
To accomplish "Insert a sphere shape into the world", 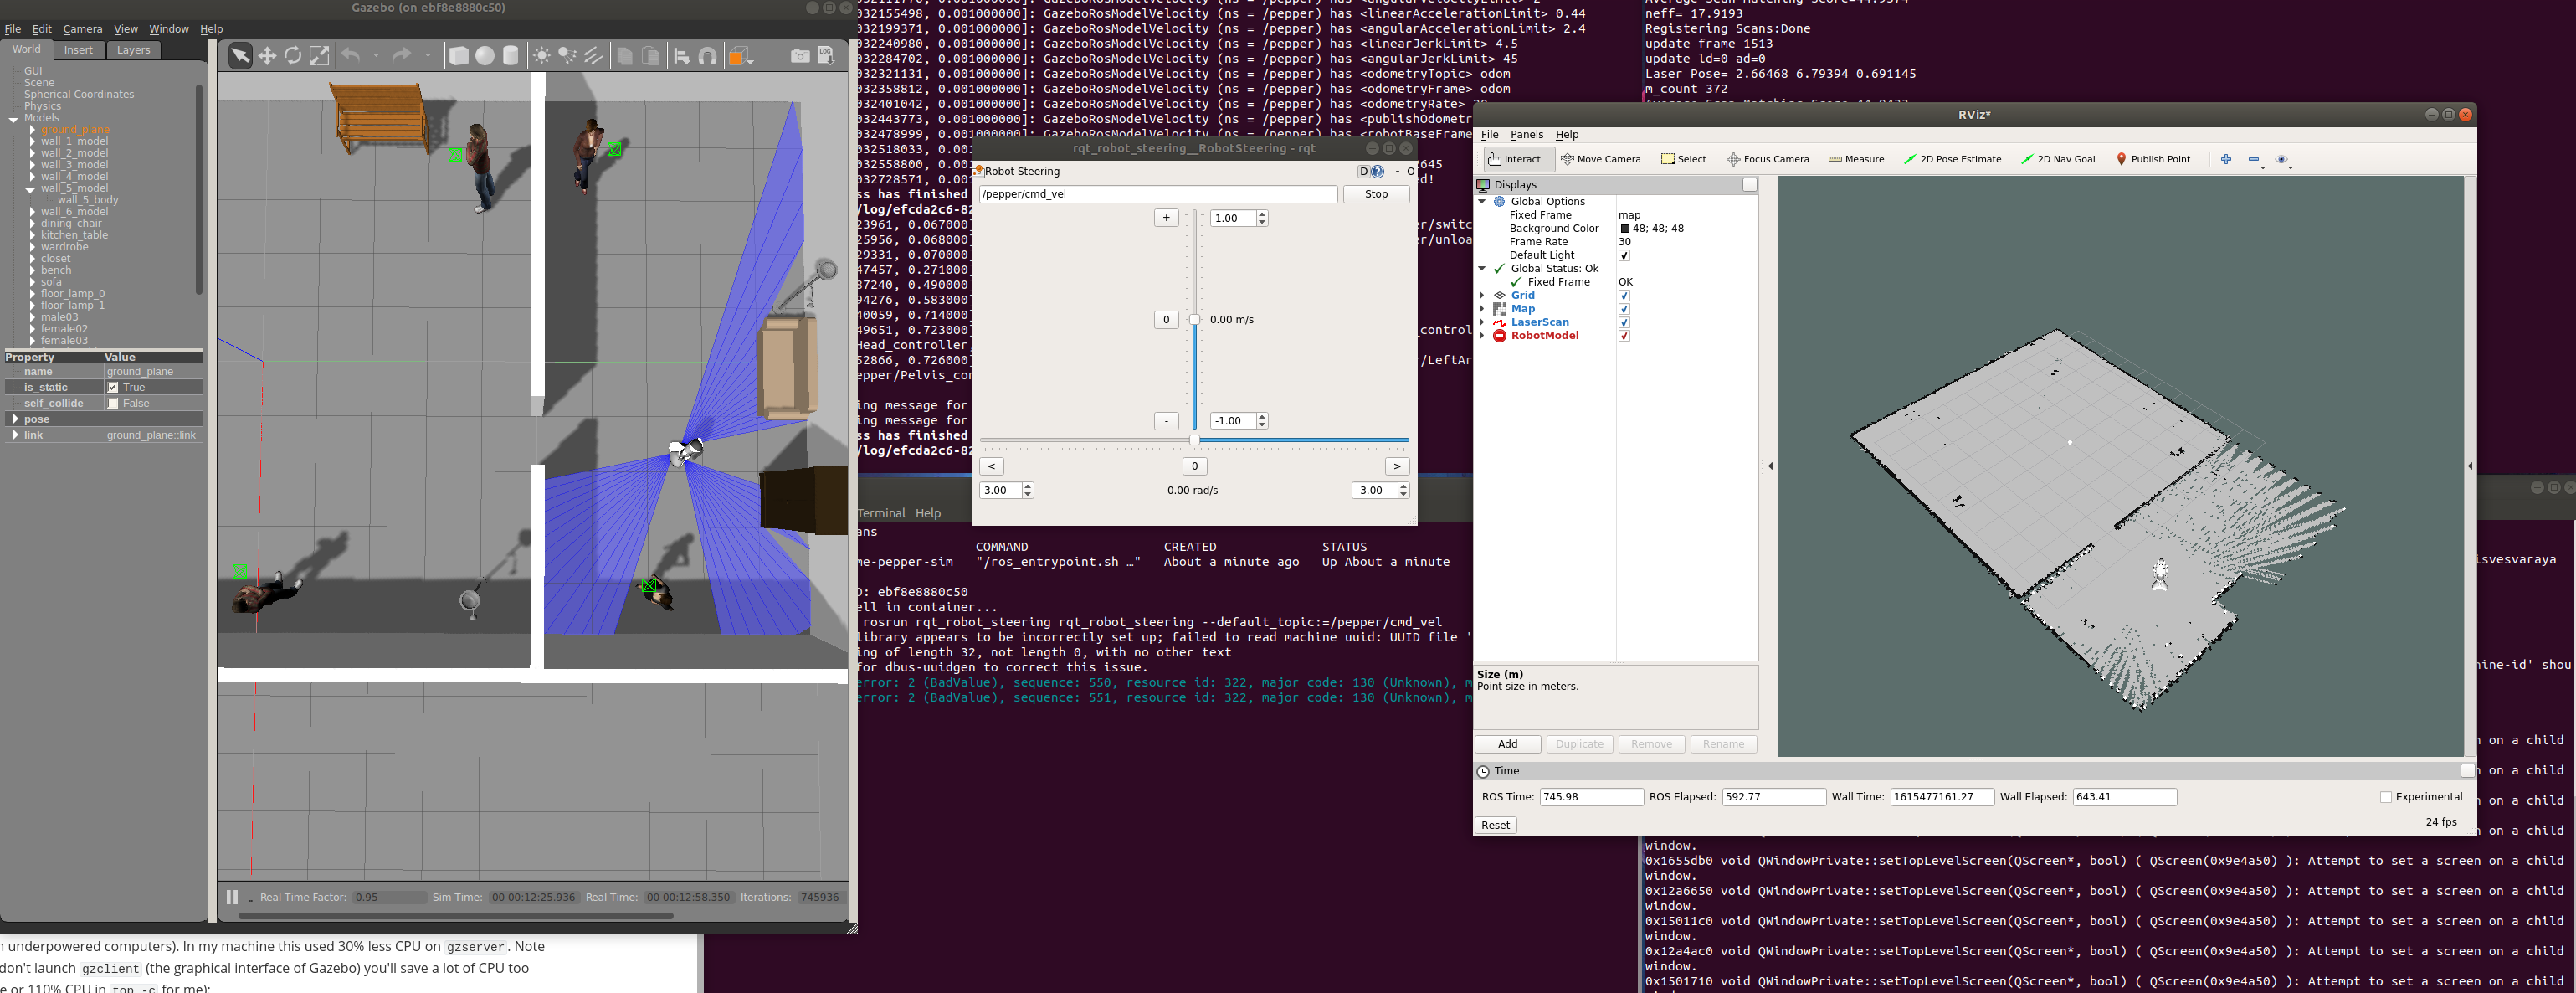I will [x=485, y=56].
